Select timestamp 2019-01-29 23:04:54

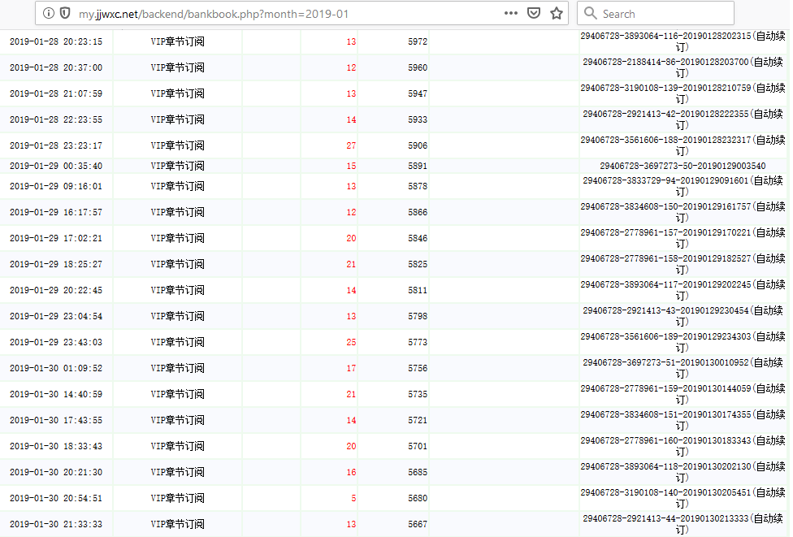tap(56, 316)
